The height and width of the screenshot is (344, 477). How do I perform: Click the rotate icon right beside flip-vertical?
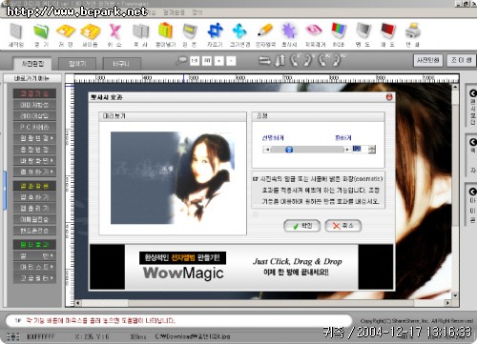(x=295, y=60)
